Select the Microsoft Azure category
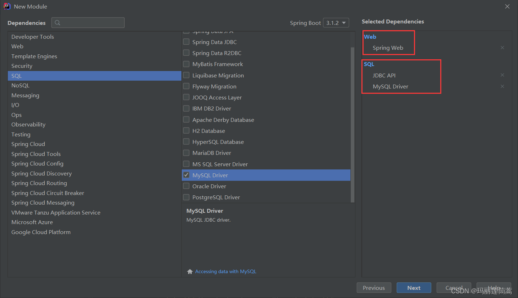The width and height of the screenshot is (518, 298). [94, 222]
